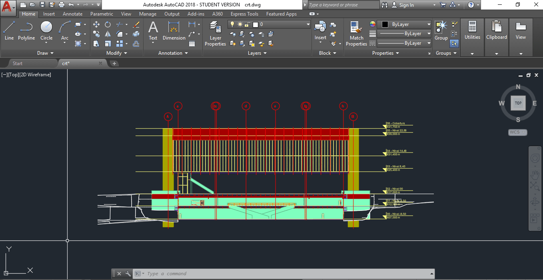The image size is (543, 280).
Task: Expand the Annotation panel dropdown
Action: click(173, 53)
